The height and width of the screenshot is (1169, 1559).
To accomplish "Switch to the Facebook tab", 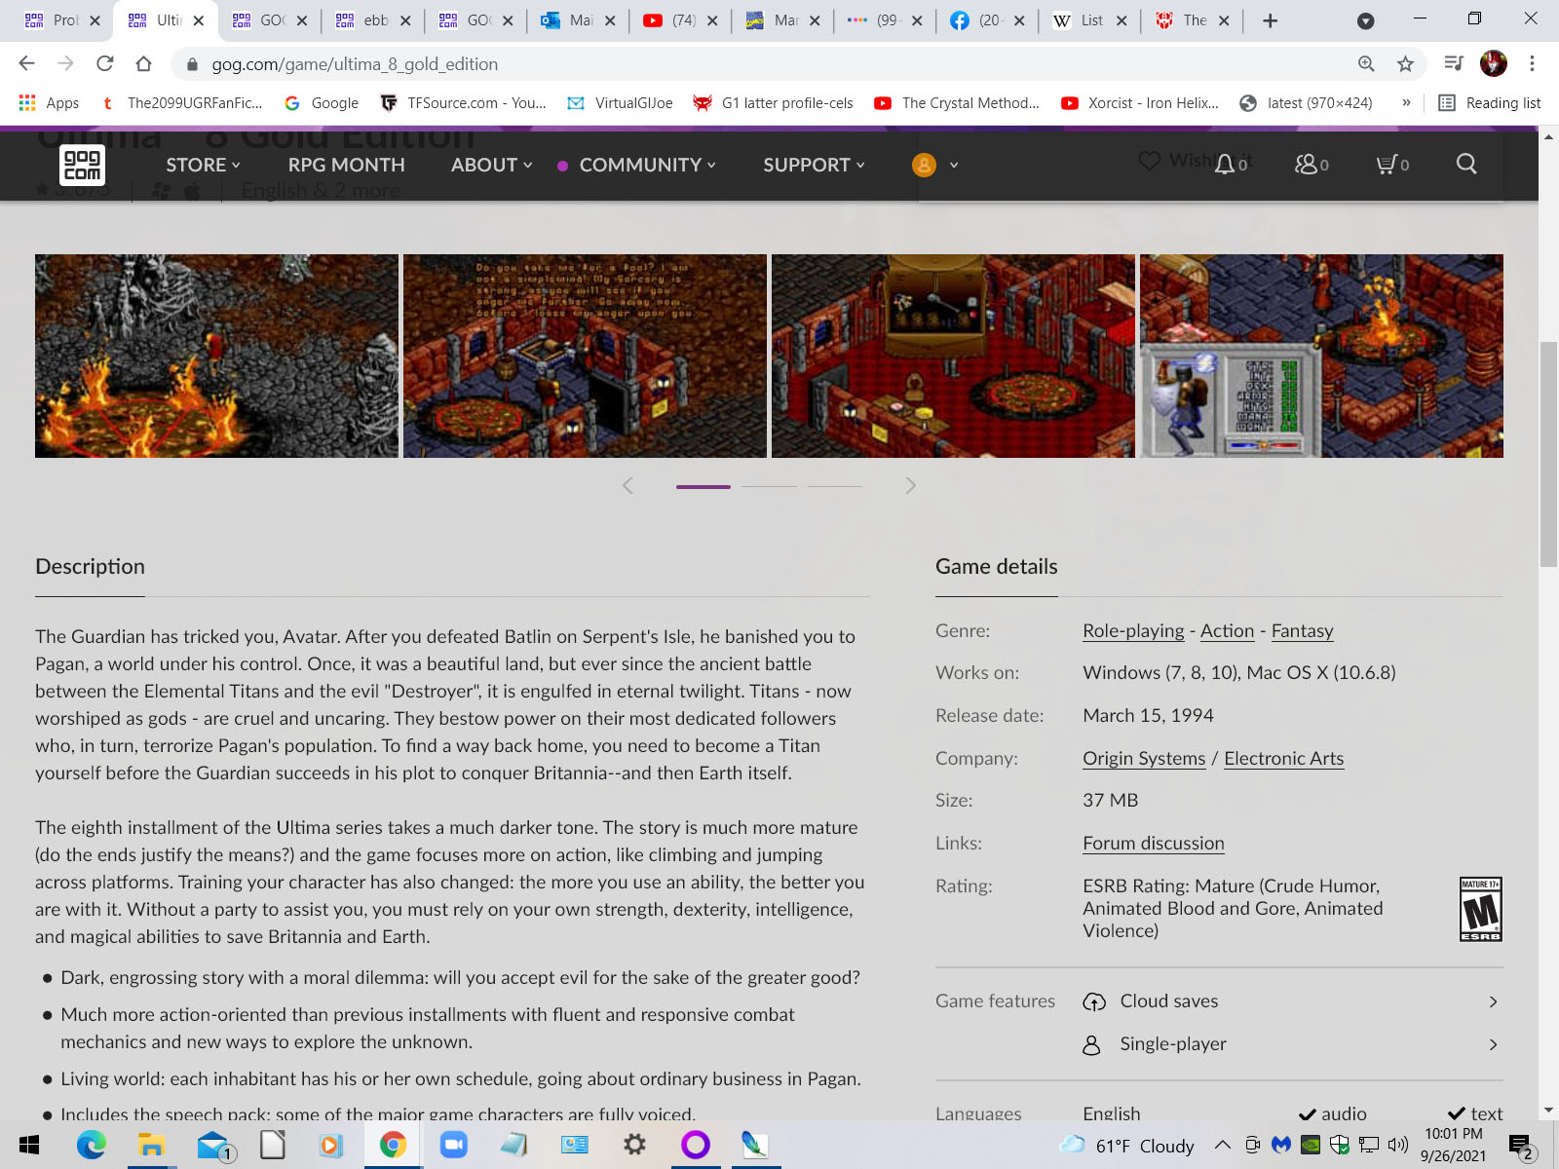I will 989,20.
